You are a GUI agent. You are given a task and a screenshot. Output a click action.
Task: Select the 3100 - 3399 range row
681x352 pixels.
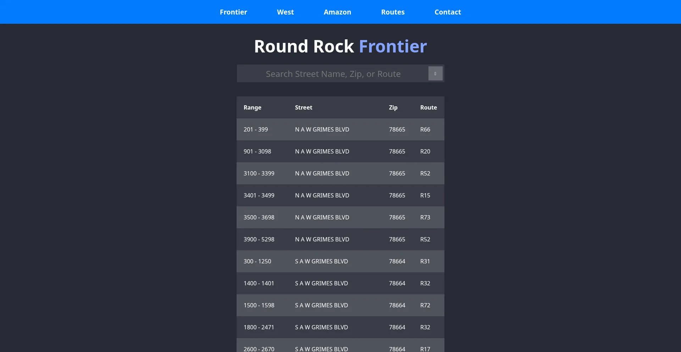coord(340,173)
